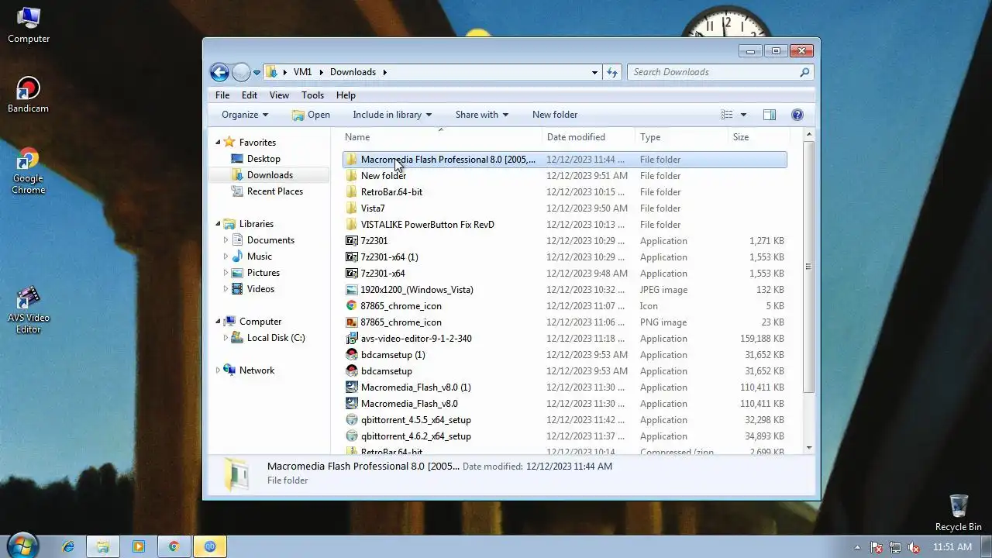
Task: Select Downloads in navigation pane
Action: (270, 175)
